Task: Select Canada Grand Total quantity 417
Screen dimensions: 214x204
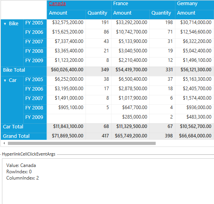Action: pos(99,136)
